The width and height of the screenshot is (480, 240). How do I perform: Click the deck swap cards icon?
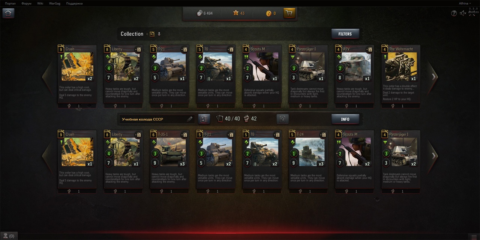[204, 119]
